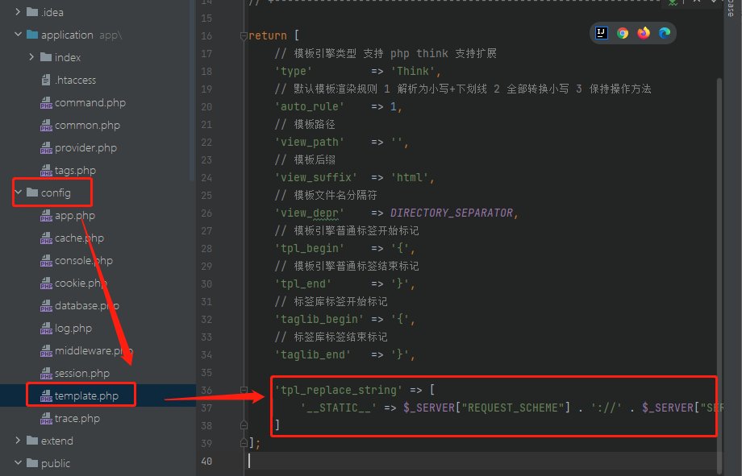The width and height of the screenshot is (742, 476).
Task: Fold the tpl_replace_string array on line 36
Action: 243,391
